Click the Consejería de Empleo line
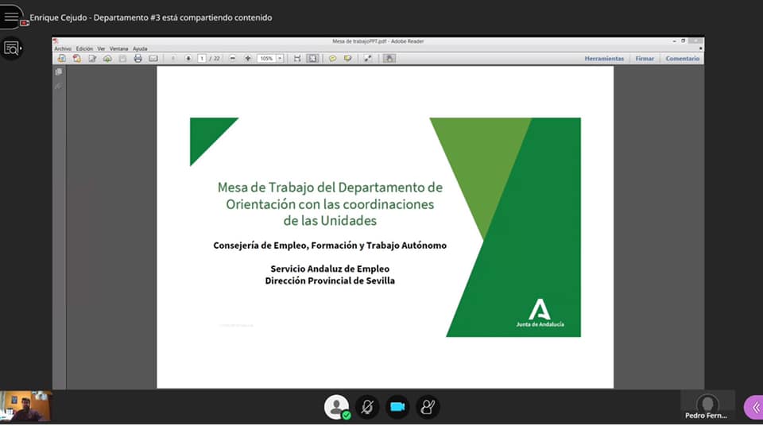This screenshot has width=763, height=426. 330,246
